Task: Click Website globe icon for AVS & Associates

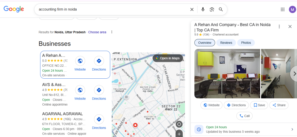Action: pos(80,90)
